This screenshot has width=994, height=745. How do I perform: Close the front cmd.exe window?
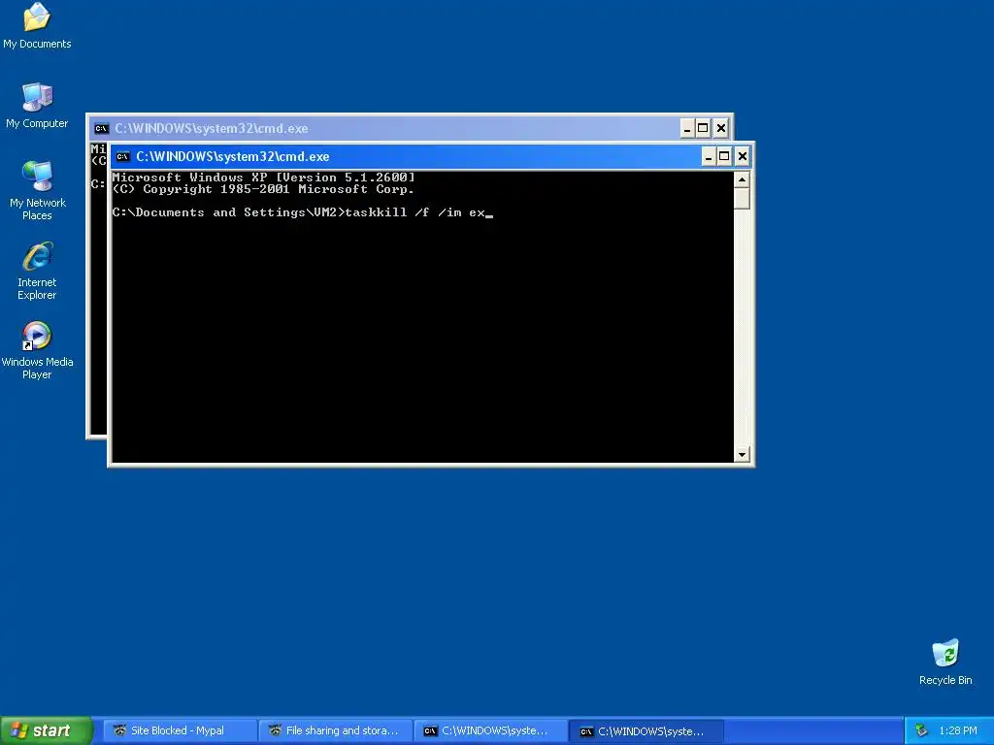tap(742, 156)
